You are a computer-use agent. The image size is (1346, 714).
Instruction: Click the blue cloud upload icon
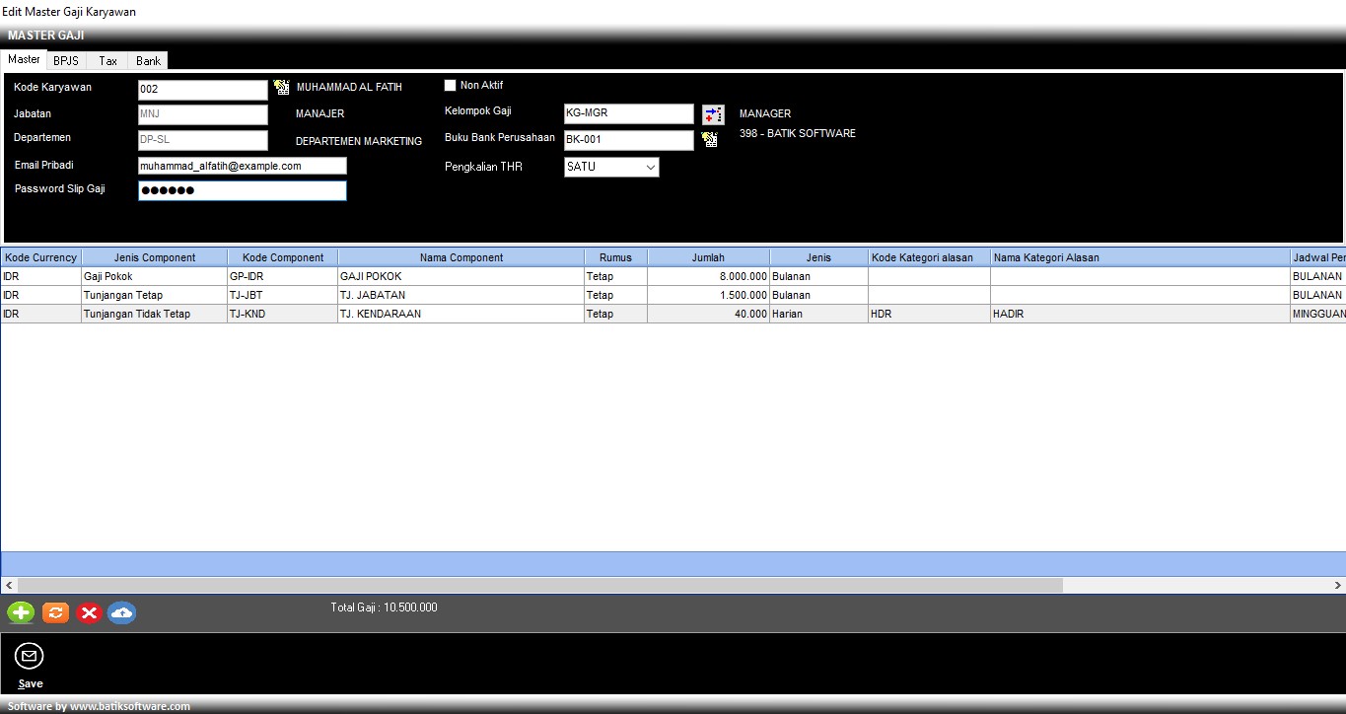[121, 613]
